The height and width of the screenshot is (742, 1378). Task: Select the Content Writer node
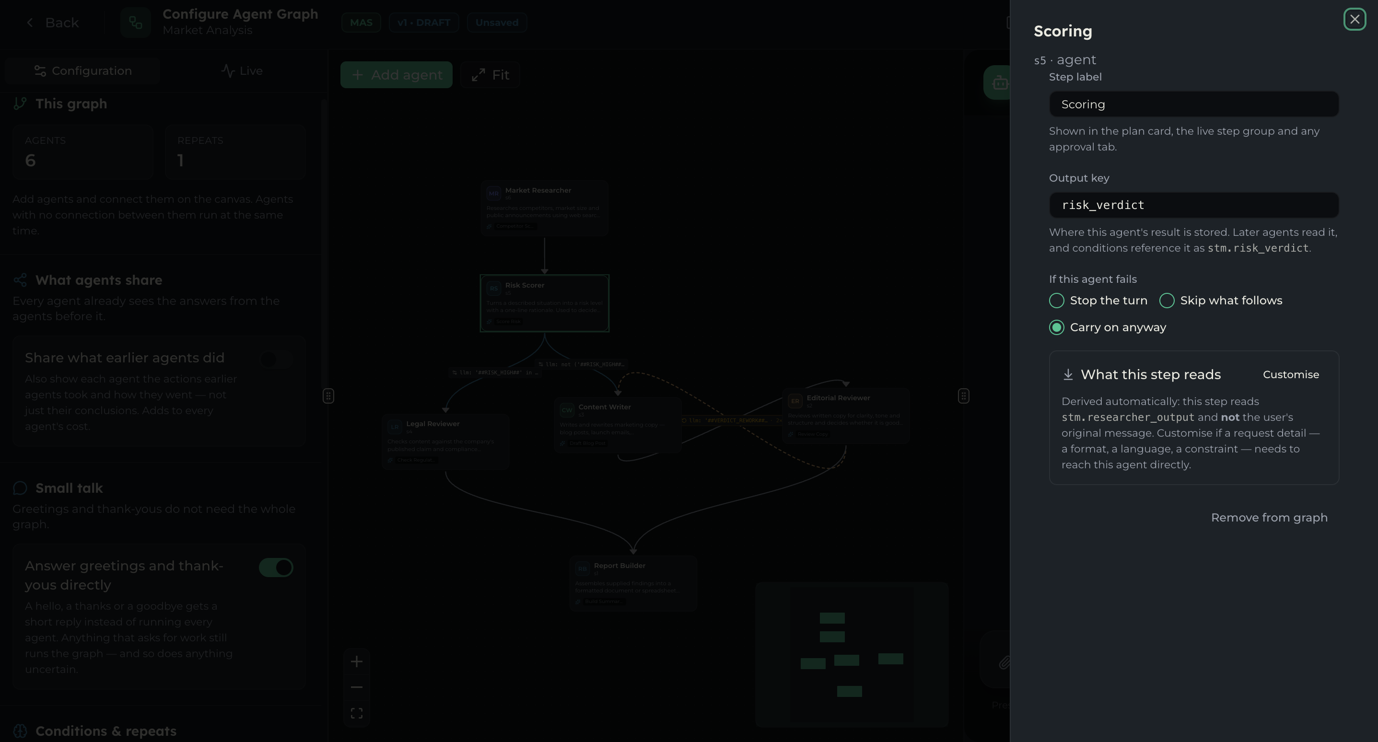click(617, 425)
